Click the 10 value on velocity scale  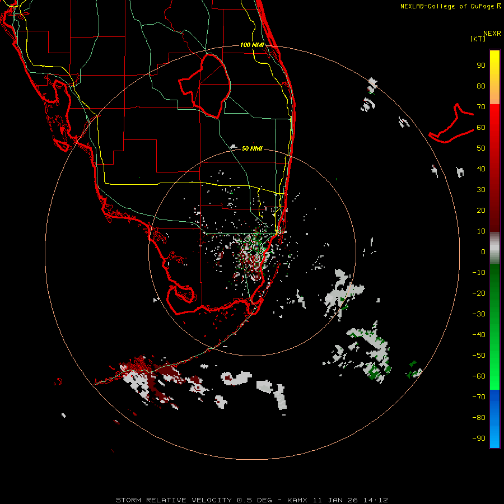pyautogui.click(x=481, y=231)
